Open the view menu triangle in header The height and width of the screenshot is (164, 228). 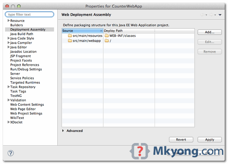point(220,15)
